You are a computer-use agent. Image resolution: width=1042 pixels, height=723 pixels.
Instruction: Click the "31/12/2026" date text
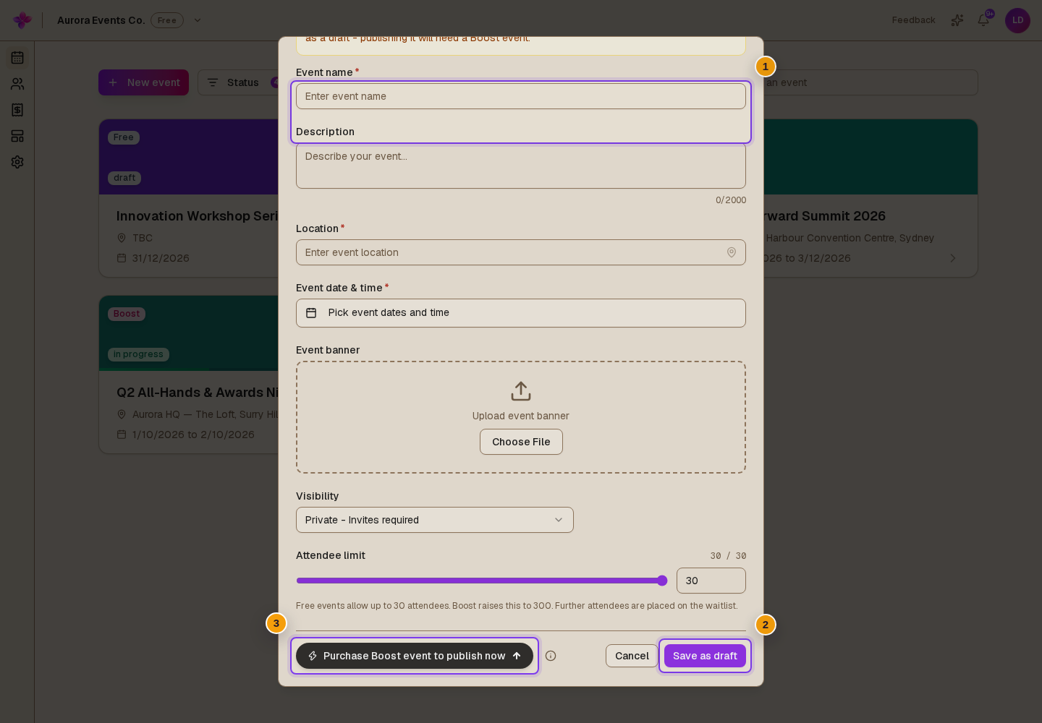[161, 258]
